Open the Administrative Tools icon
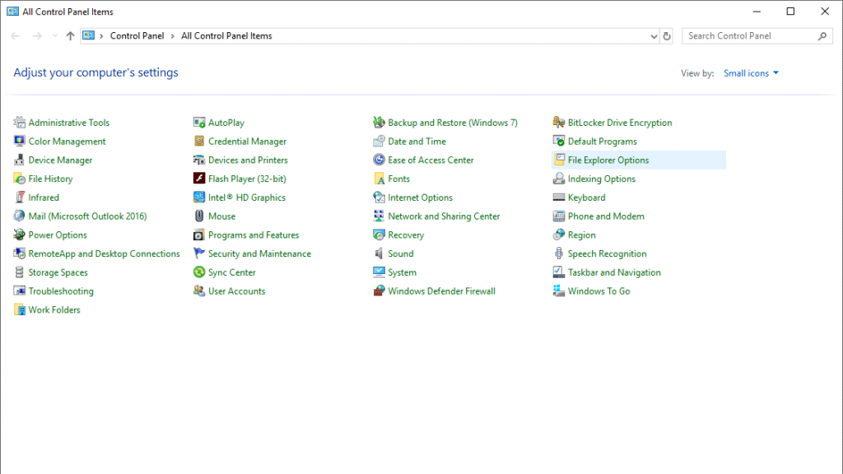Screen dimensions: 843x474 click(20, 123)
